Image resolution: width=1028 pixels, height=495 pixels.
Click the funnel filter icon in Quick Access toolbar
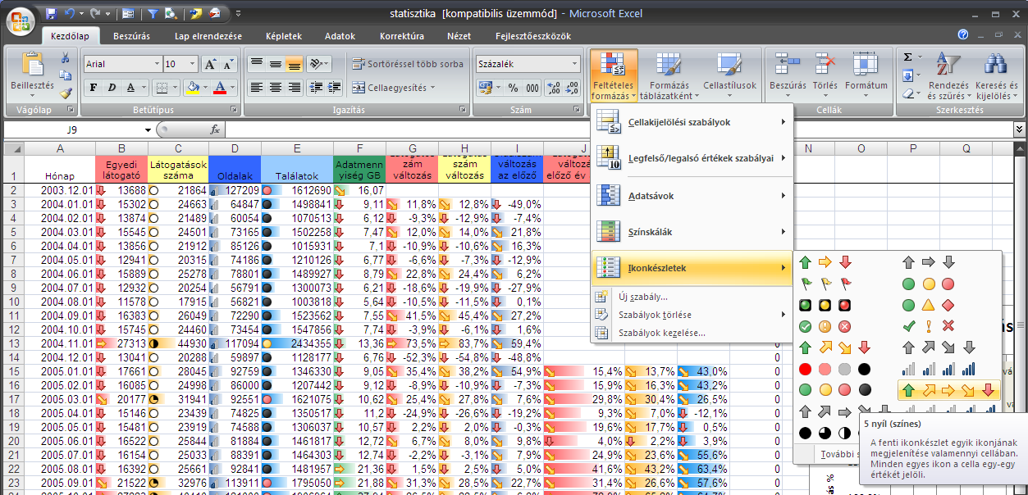coord(153,14)
